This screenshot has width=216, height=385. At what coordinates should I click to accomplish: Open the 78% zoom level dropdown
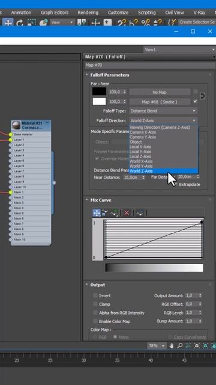pyautogui.click(x=157, y=346)
